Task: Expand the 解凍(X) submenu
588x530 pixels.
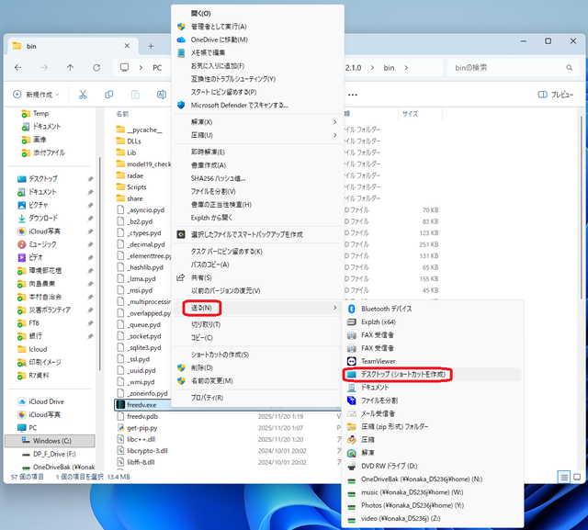Action: (257, 122)
